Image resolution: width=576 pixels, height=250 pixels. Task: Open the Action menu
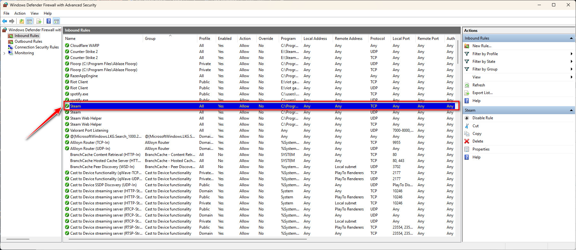point(20,13)
